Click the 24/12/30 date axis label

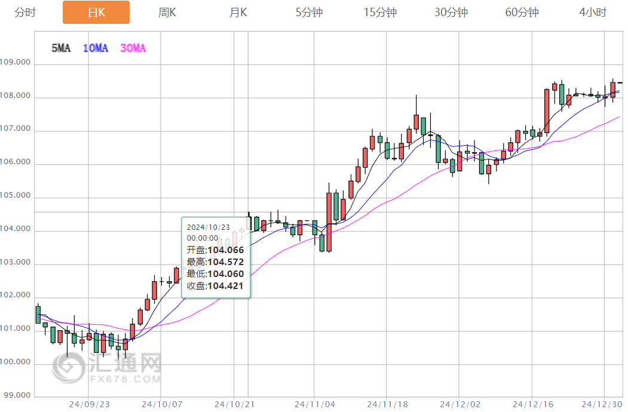604,404
